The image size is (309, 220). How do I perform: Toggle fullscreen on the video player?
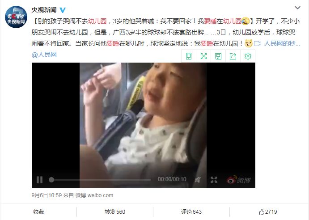214,180
